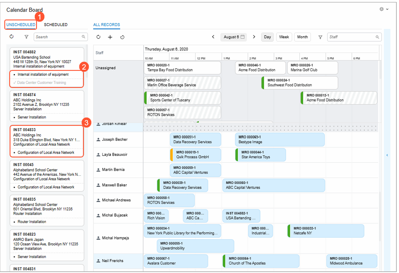Open the filter icon beside the Staff search
Image resolution: width=399 pixels, height=273 pixels.
coord(320,37)
